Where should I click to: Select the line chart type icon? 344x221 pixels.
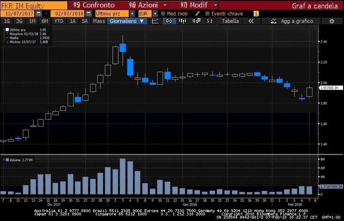point(155,21)
